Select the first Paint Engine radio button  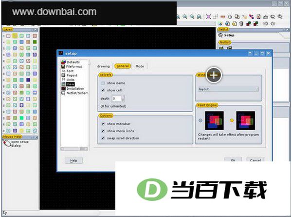coord(201,120)
